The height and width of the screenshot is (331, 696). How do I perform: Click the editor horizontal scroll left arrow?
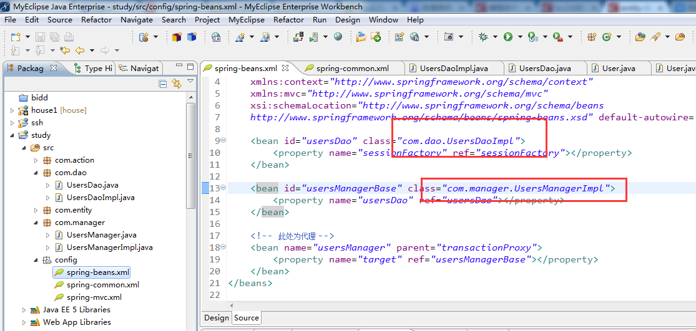231,305
